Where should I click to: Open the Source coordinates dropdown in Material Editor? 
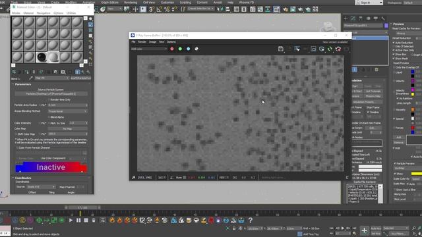point(41,187)
